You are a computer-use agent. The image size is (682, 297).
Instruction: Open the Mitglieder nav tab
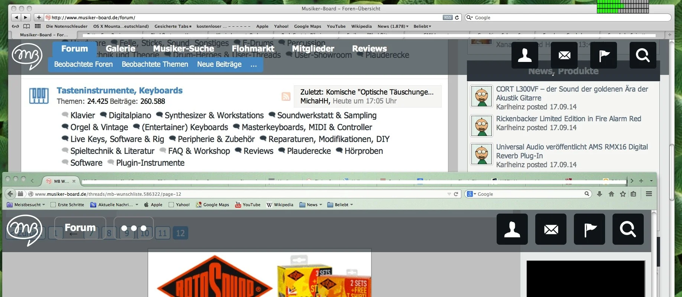click(x=313, y=49)
